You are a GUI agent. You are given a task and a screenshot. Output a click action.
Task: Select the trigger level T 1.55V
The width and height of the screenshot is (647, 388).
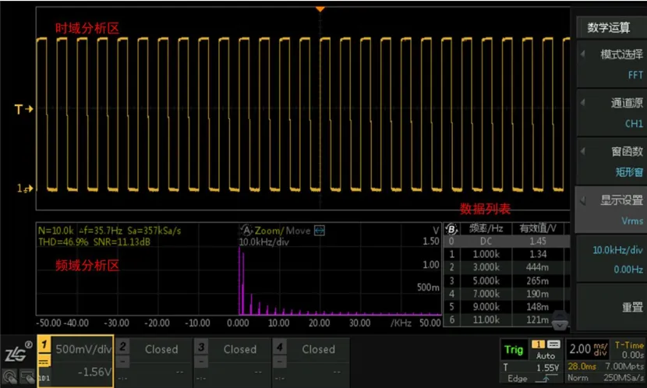(x=532, y=368)
